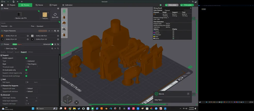Open Flow Standard dropdown
254x111 pixels.
click(39, 26)
